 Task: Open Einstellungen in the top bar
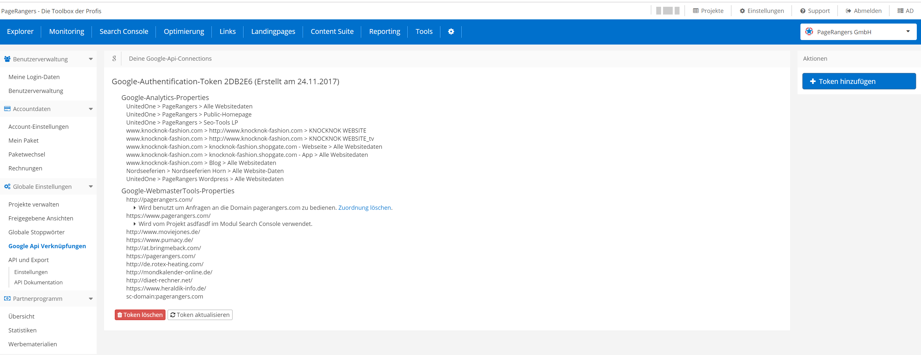tap(762, 11)
